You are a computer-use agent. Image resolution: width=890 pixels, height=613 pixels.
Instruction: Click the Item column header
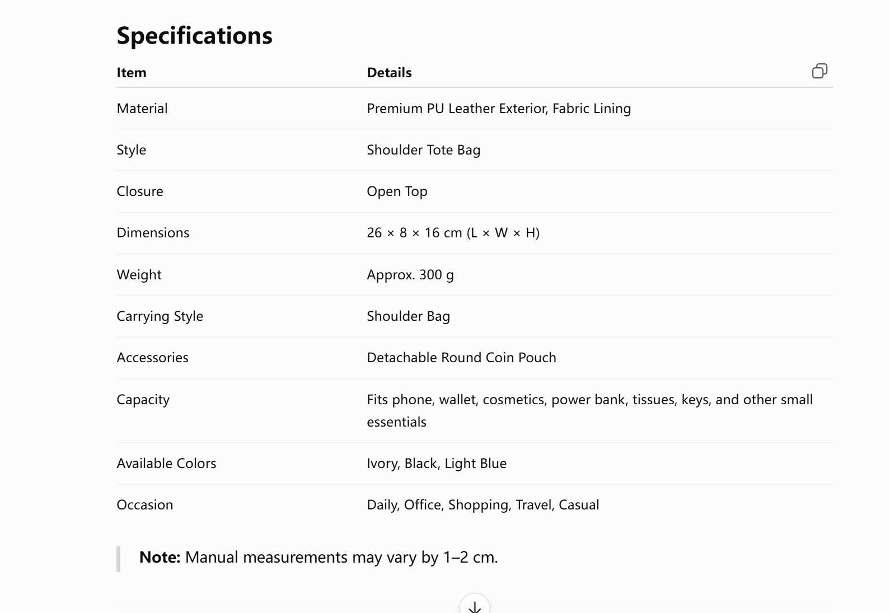click(x=132, y=73)
